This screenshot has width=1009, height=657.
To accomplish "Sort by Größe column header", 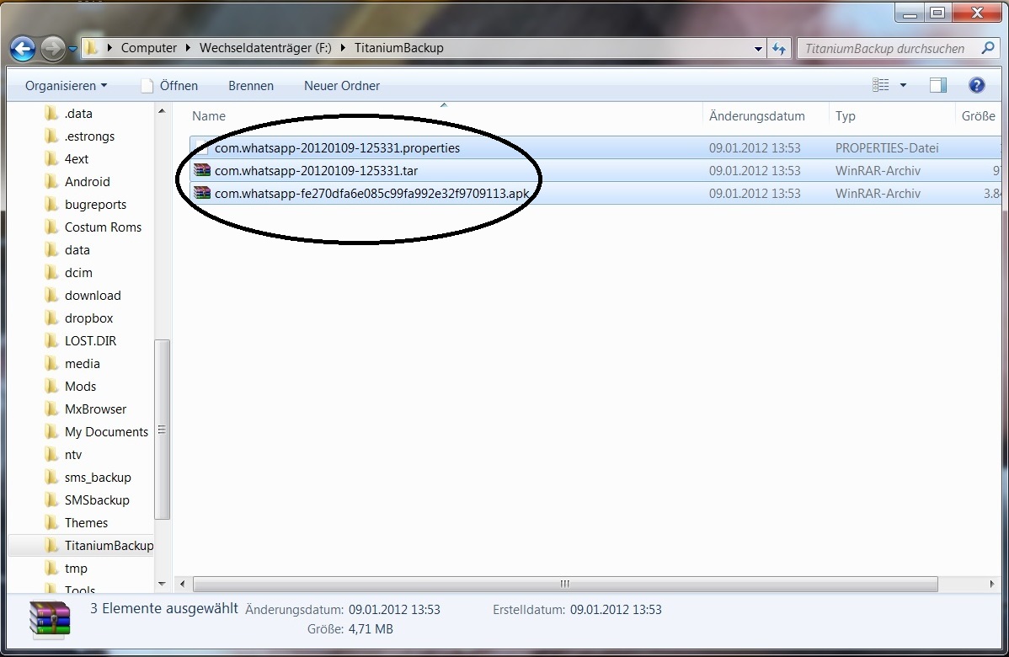I will [979, 116].
